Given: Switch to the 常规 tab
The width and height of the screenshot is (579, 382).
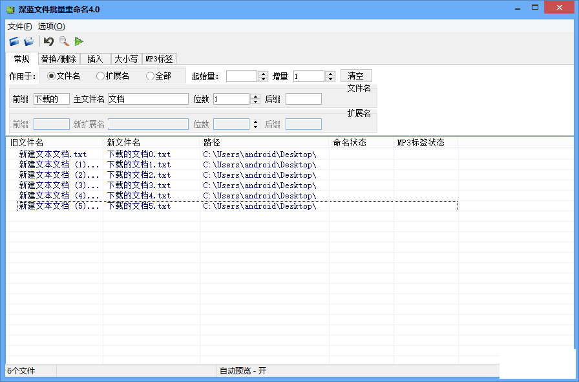Looking at the screenshot, I should (22, 59).
